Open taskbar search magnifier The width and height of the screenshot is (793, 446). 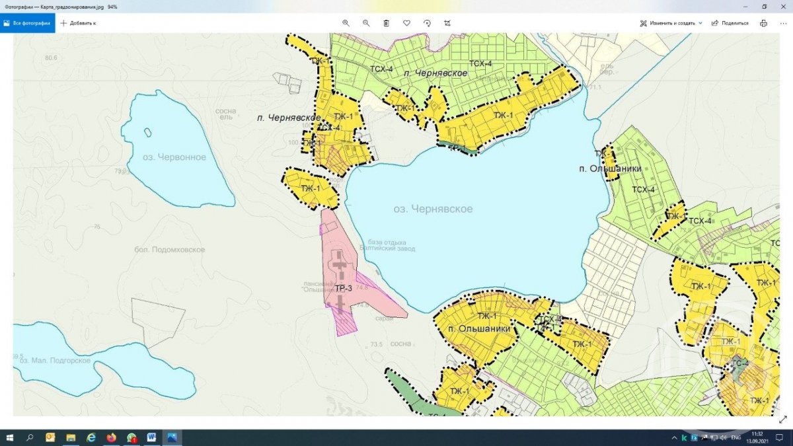[x=30, y=437]
